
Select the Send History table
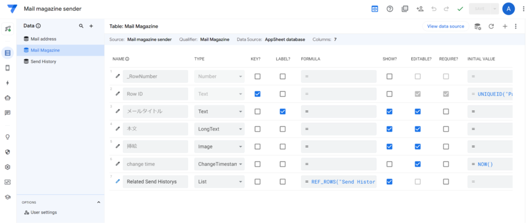[x=43, y=61]
